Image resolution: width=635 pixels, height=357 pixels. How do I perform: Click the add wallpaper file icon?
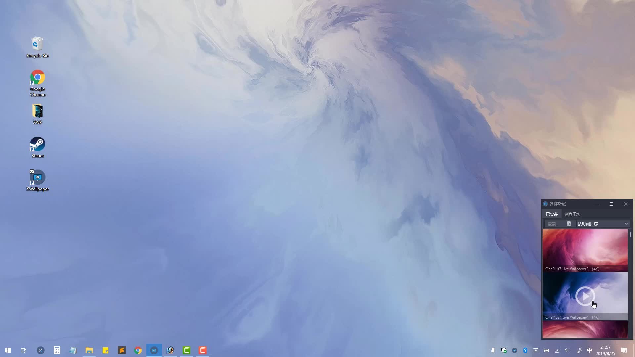pyautogui.click(x=569, y=224)
